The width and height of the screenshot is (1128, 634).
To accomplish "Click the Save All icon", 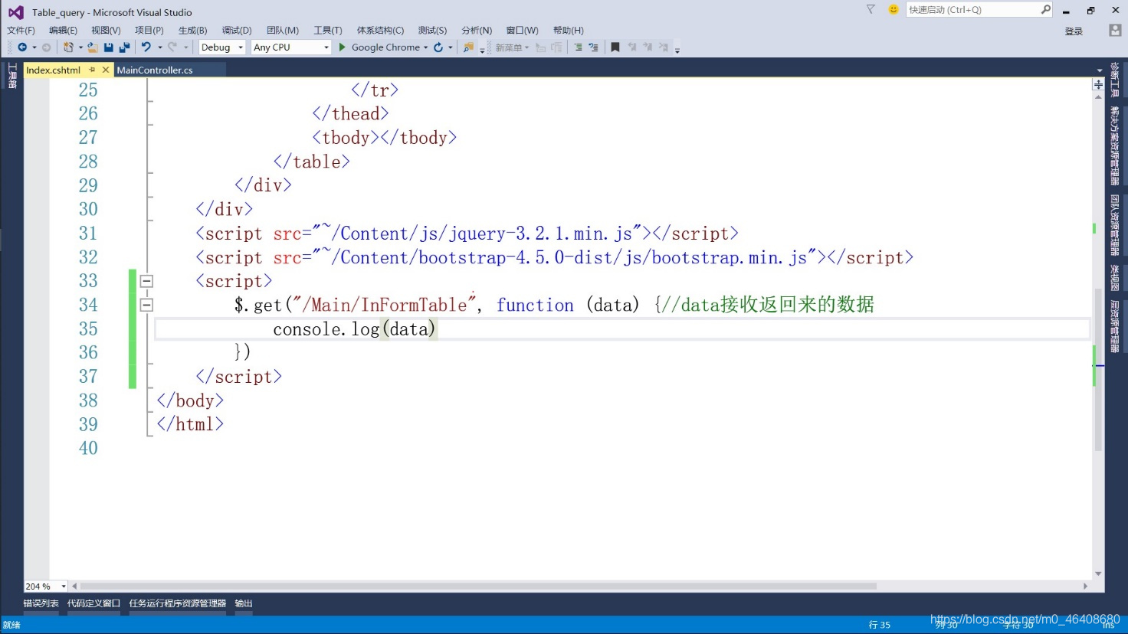I will [x=124, y=47].
